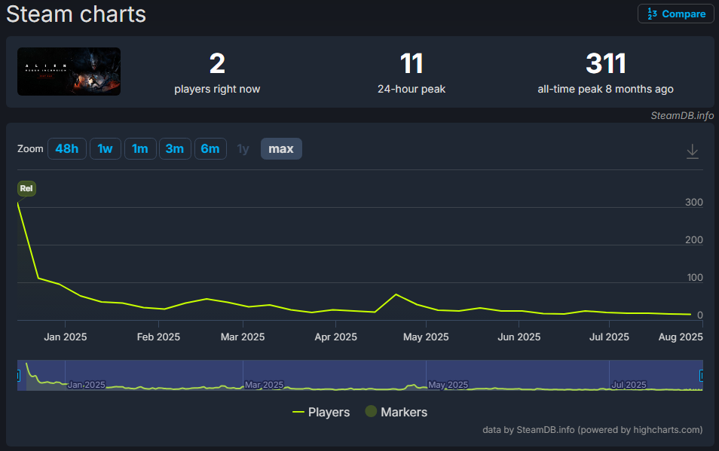Click Mar 2025 in navigator timeline

[x=264, y=385]
